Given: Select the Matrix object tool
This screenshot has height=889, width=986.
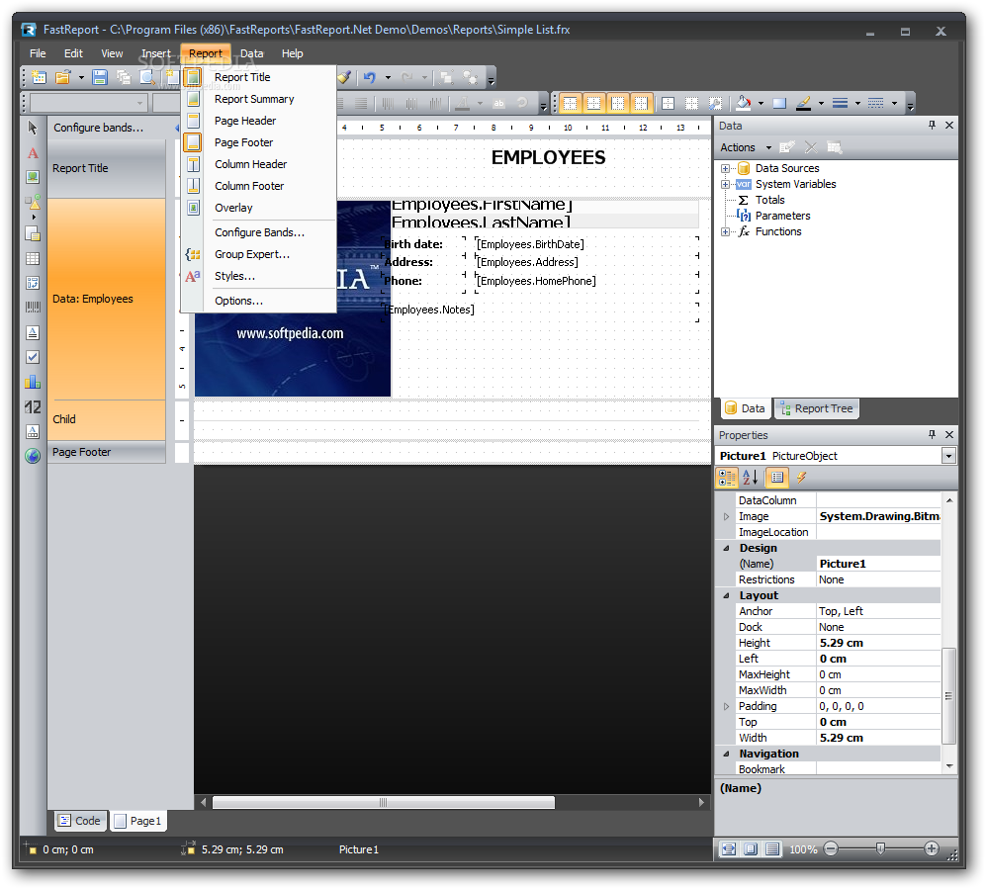Looking at the screenshot, I should coord(33,283).
